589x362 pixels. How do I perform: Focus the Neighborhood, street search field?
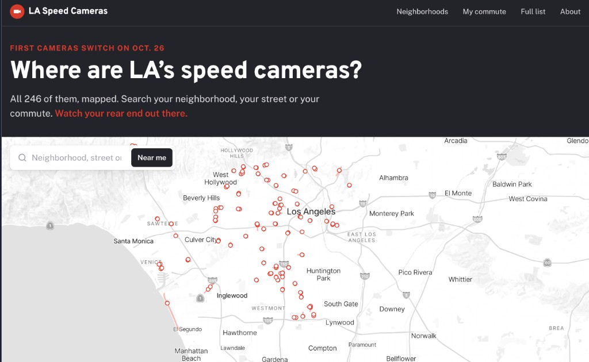pos(77,157)
